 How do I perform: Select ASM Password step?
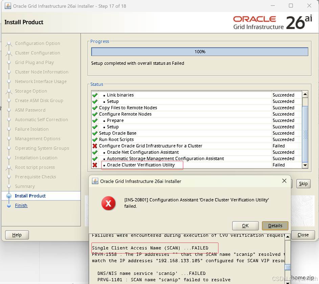coord(30,110)
